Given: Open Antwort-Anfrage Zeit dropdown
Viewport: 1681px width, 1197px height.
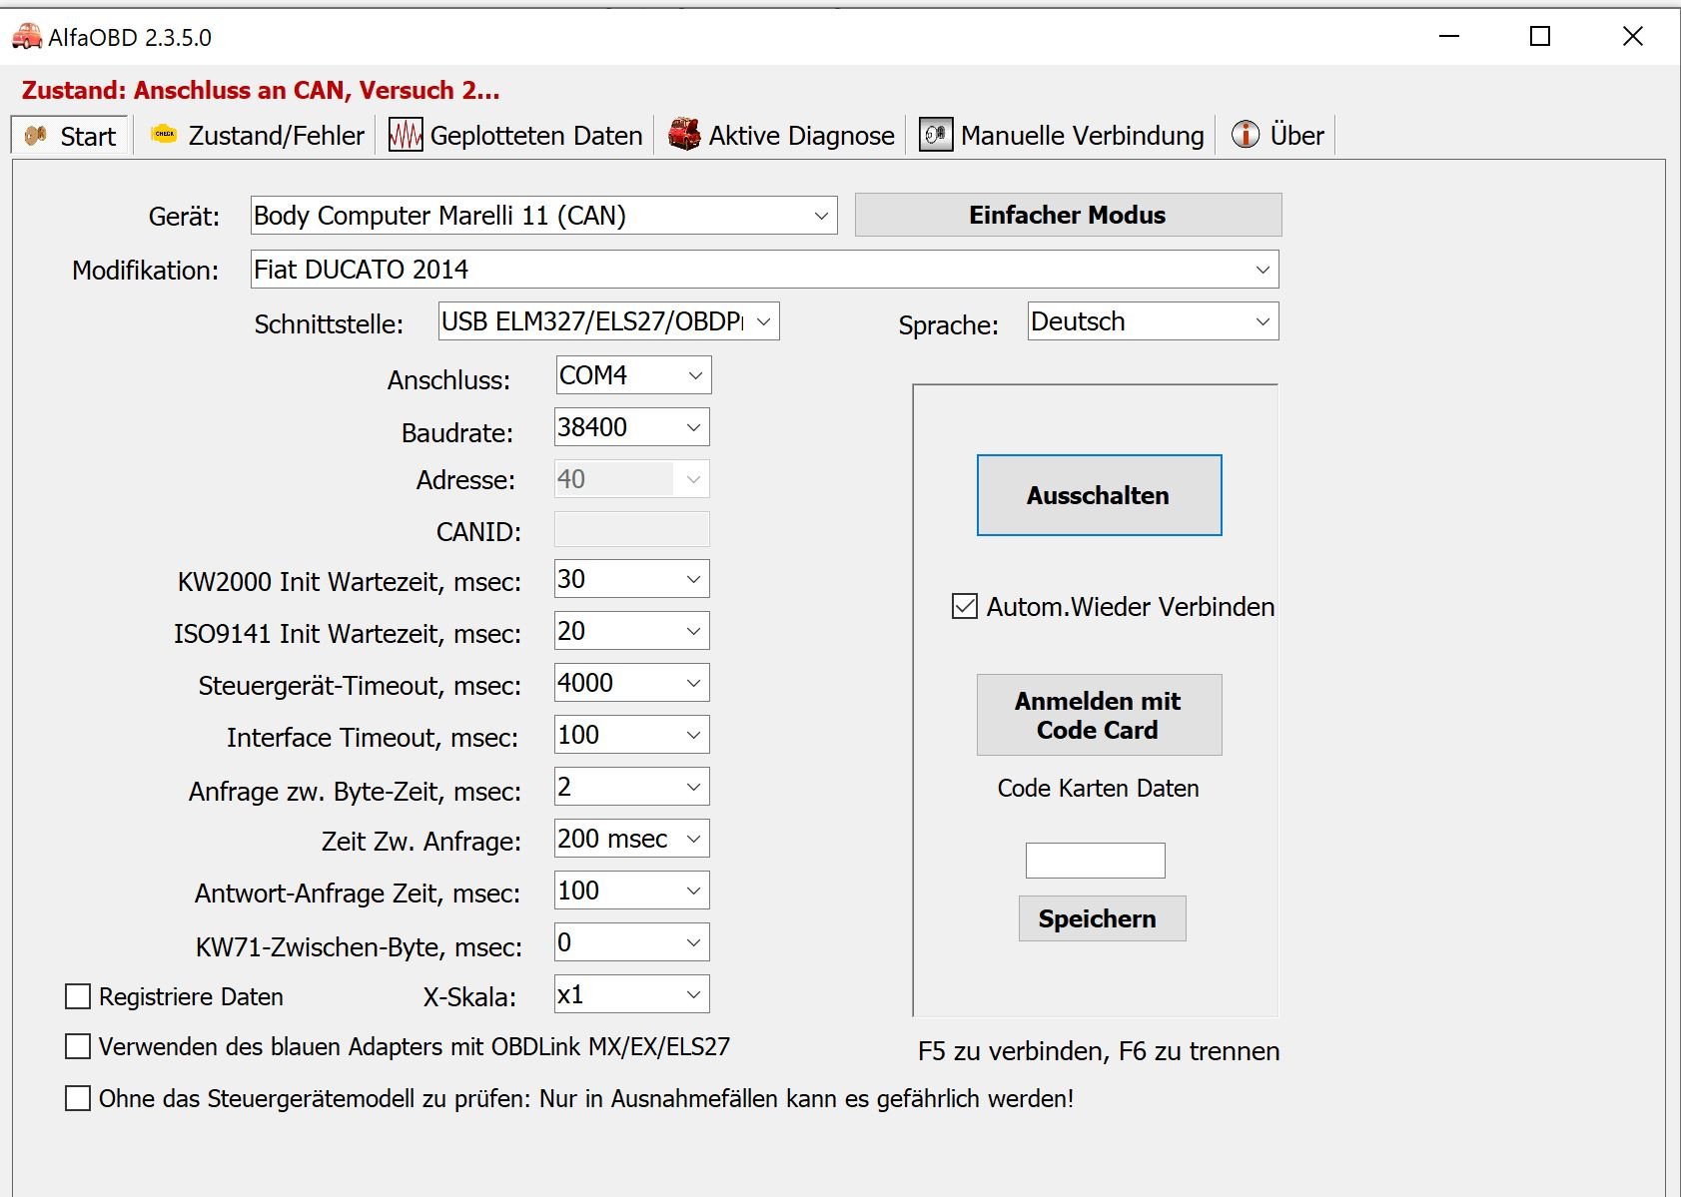Looking at the screenshot, I should 631,891.
